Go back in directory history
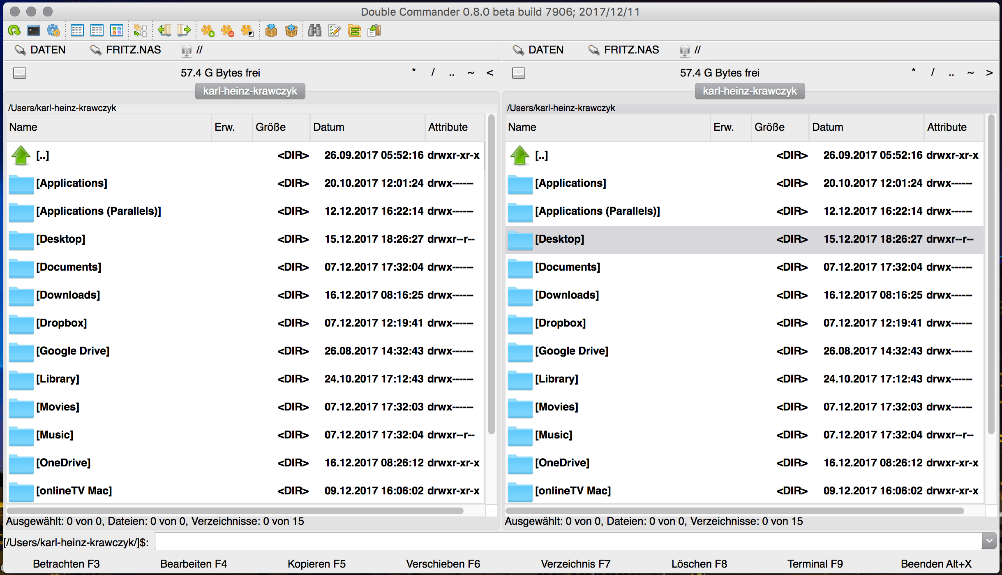Screen dimensions: 1002x575 click(x=164, y=30)
